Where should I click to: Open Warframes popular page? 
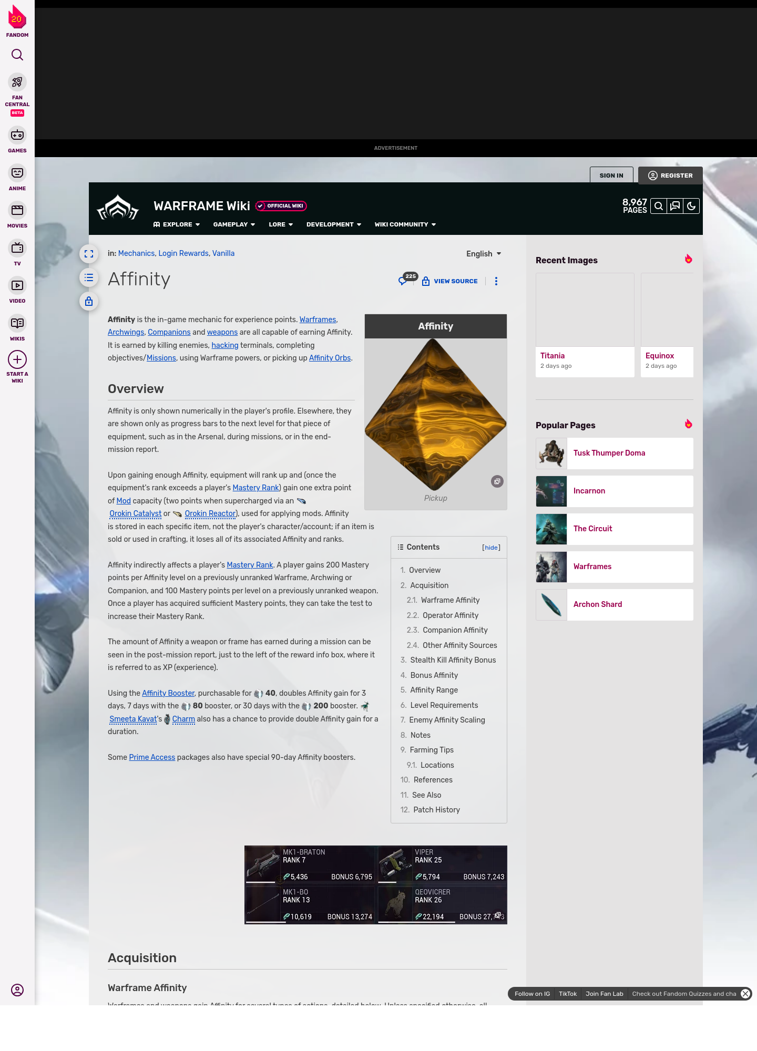(615, 566)
